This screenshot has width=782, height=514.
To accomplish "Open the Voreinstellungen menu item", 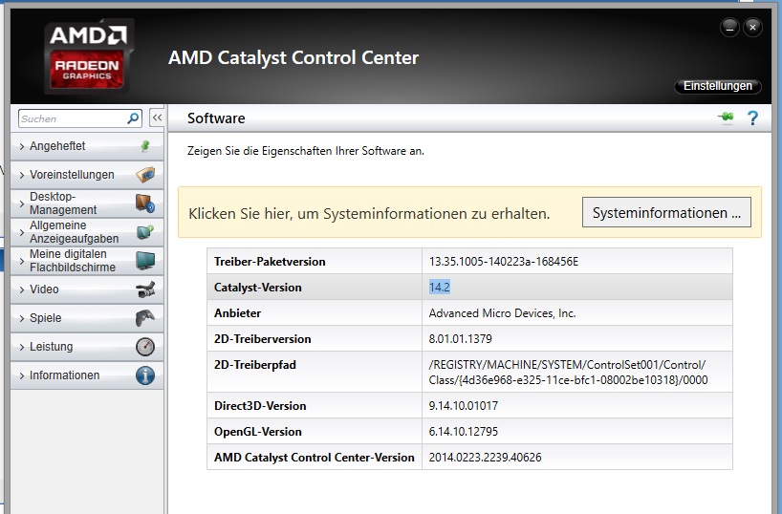I will [87, 175].
